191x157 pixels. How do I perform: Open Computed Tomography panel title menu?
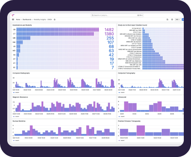click(126, 73)
